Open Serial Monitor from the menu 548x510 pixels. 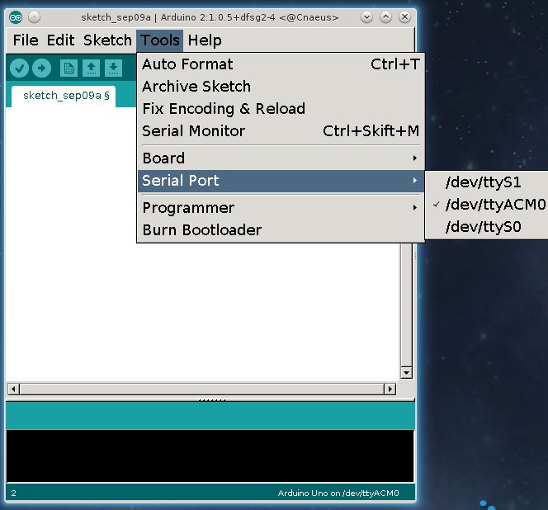point(281,131)
